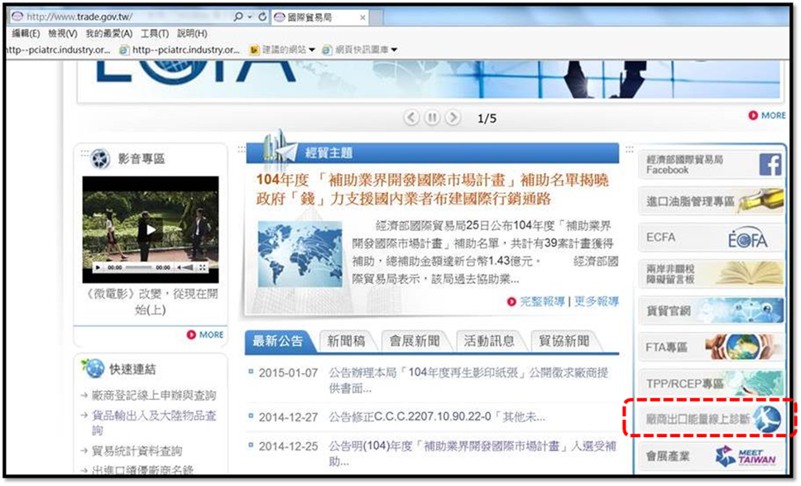Switch to the 新聞稿 tab
The image size is (801, 486).
coord(347,341)
